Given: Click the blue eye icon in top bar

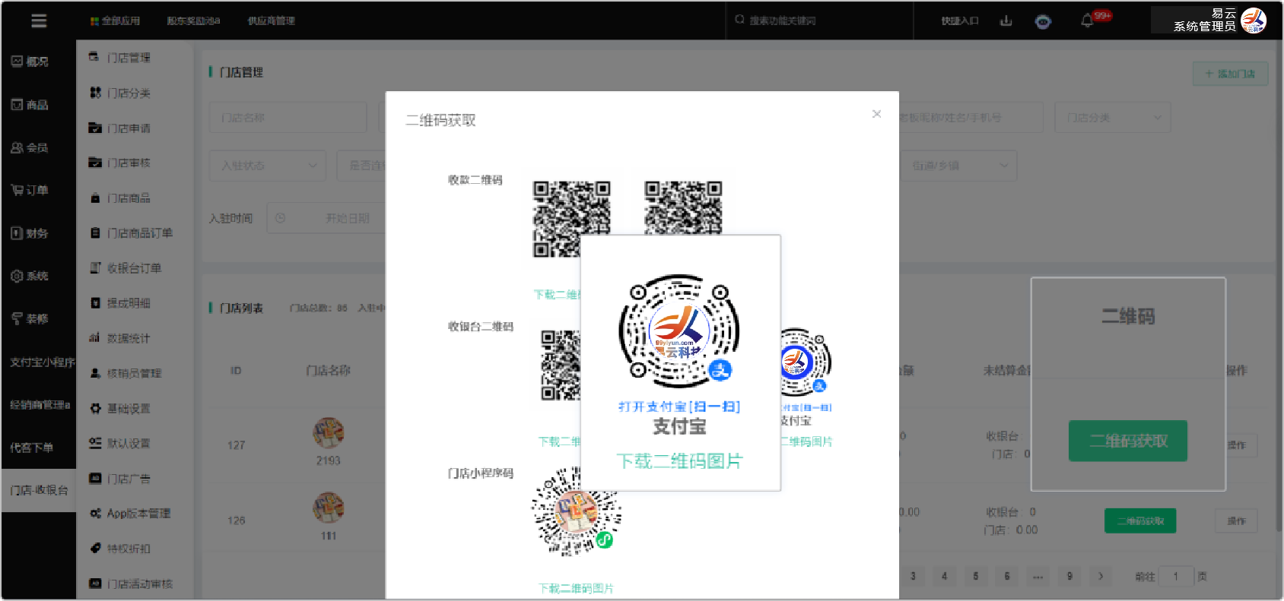Looking at the screenshot, I should 1043,21.
